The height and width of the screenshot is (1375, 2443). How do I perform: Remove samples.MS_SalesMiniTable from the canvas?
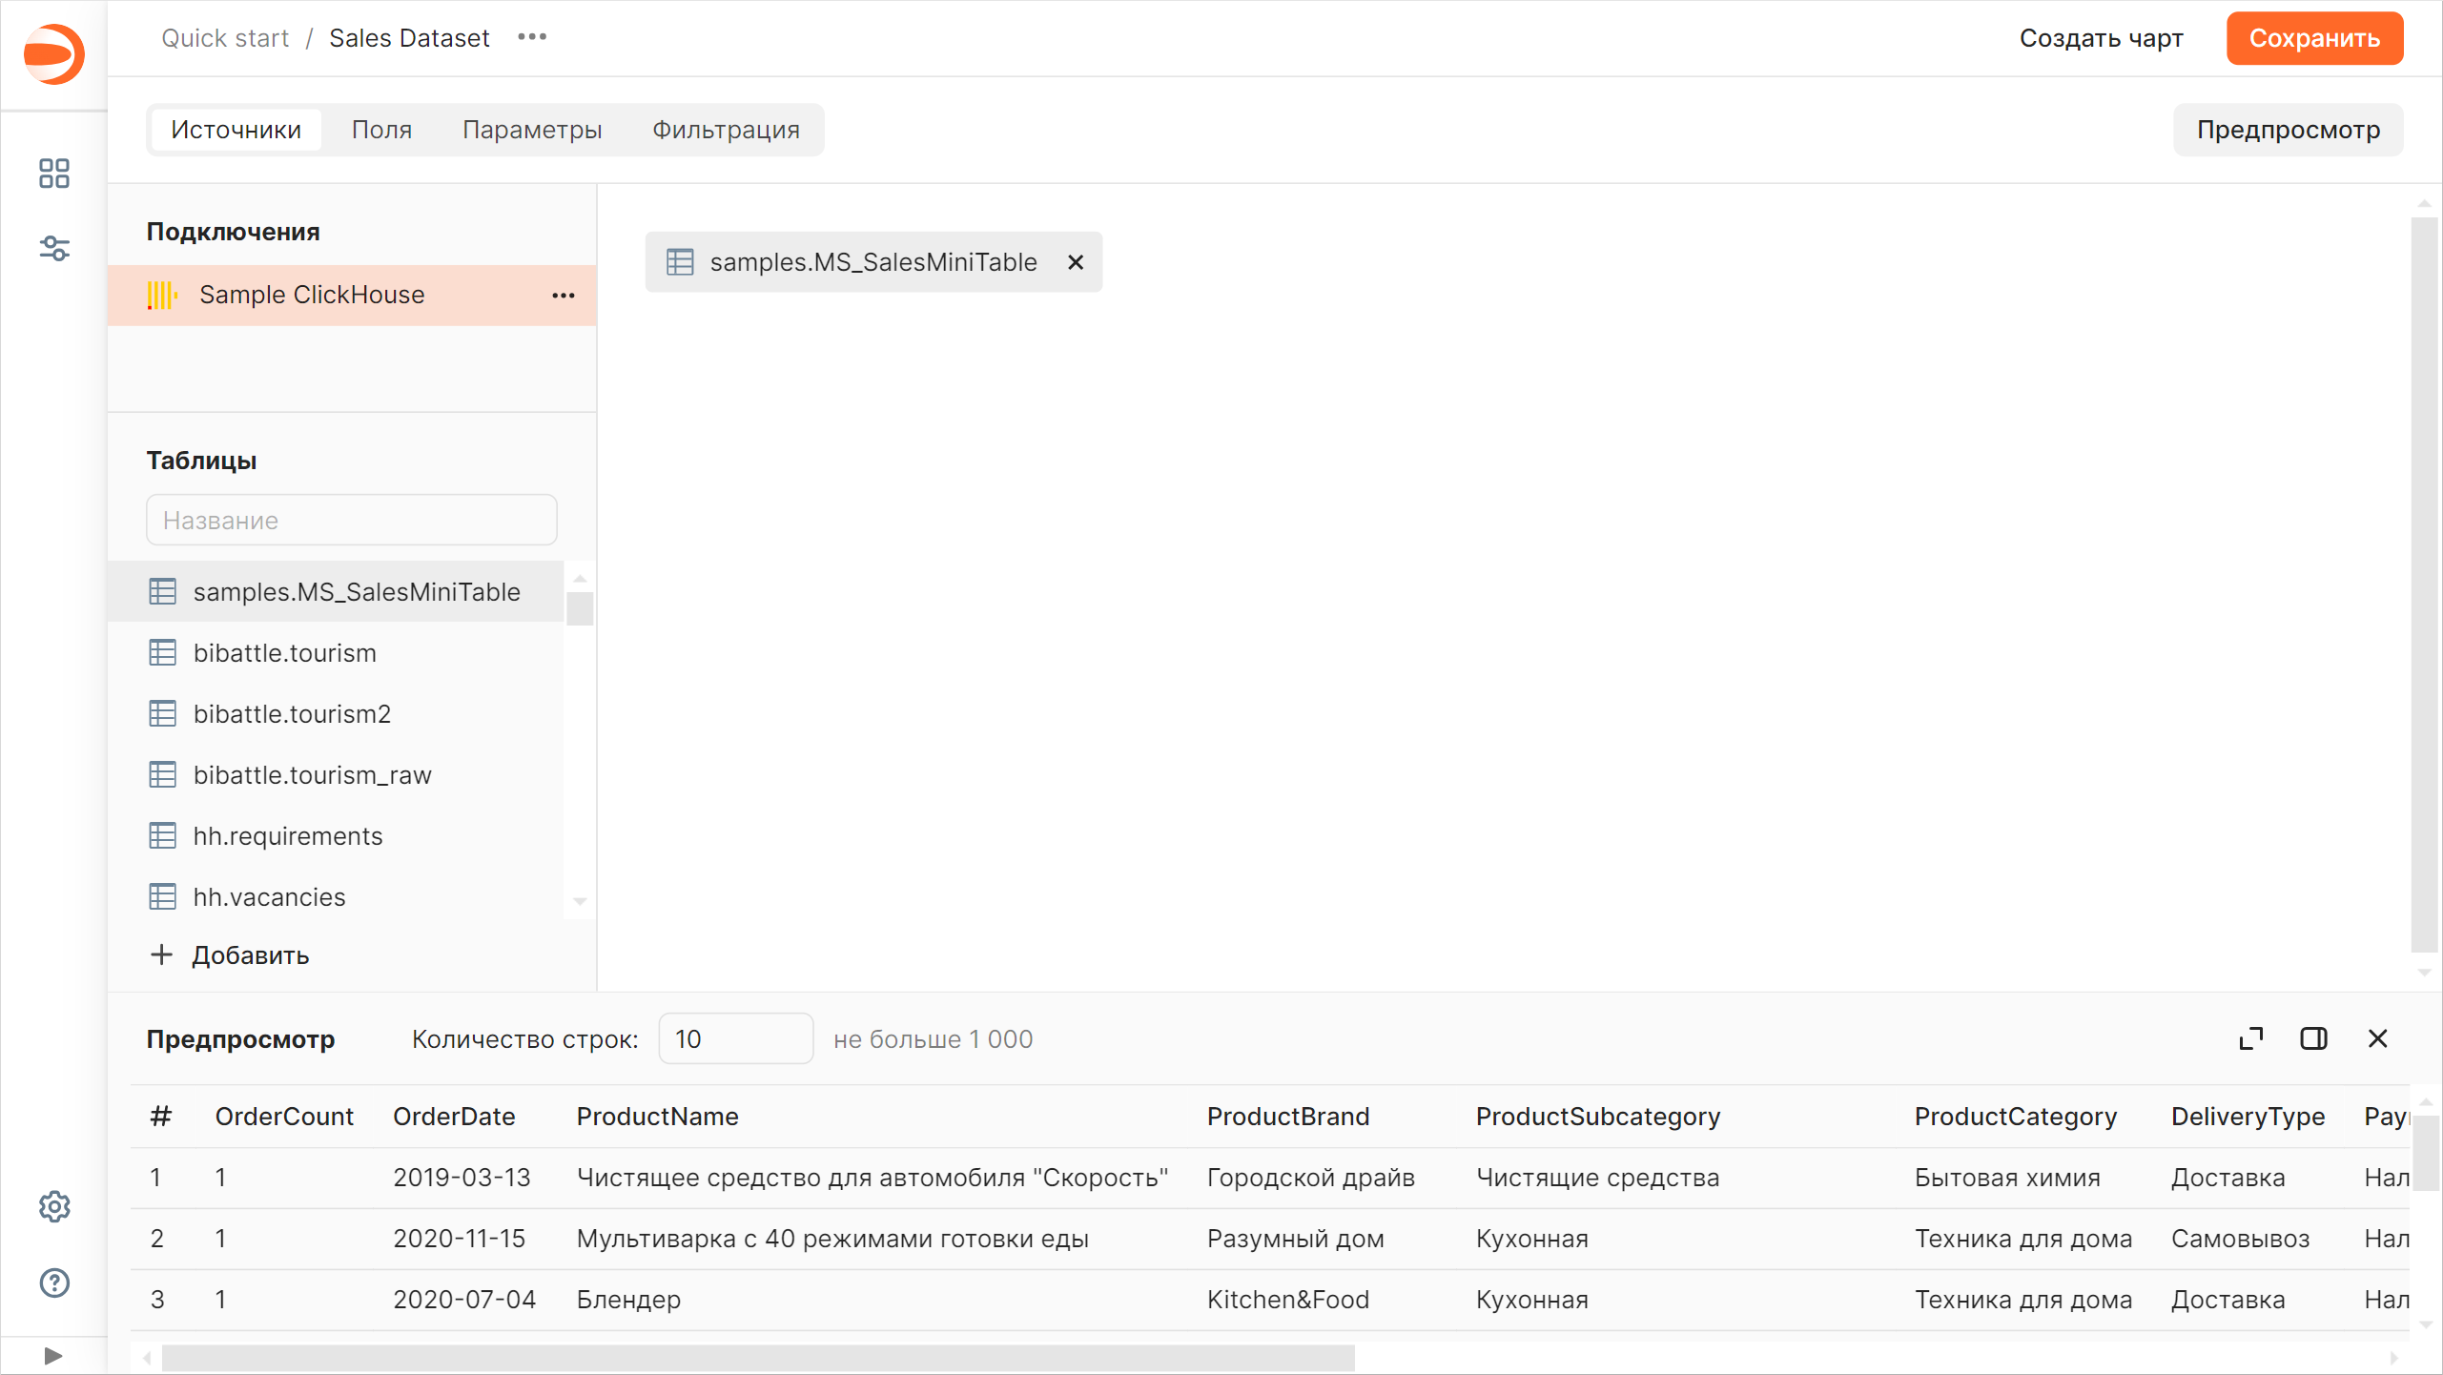coord(1075,262)
